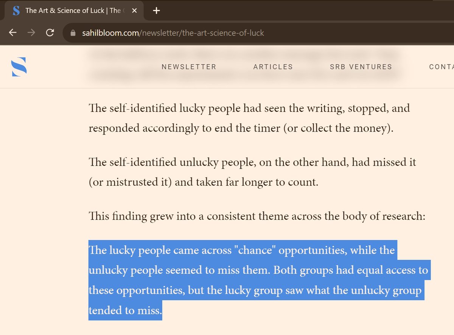Click the padlock site info icon
454x335 pixels.
73,33
